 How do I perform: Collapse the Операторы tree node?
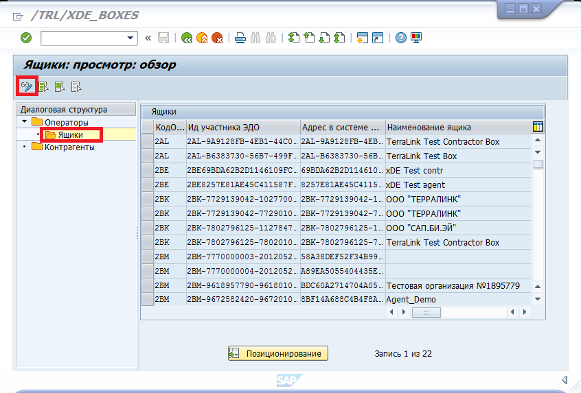coord(25,122)
